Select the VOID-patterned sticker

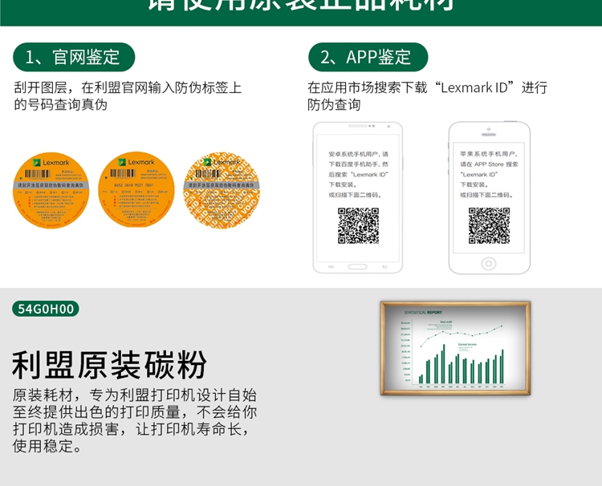(220, 188)
